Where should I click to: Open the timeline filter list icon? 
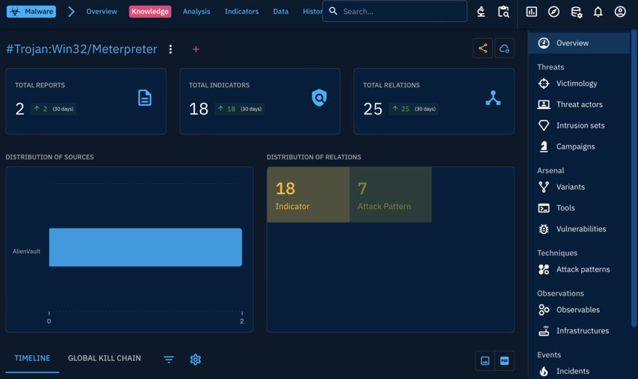169,360
